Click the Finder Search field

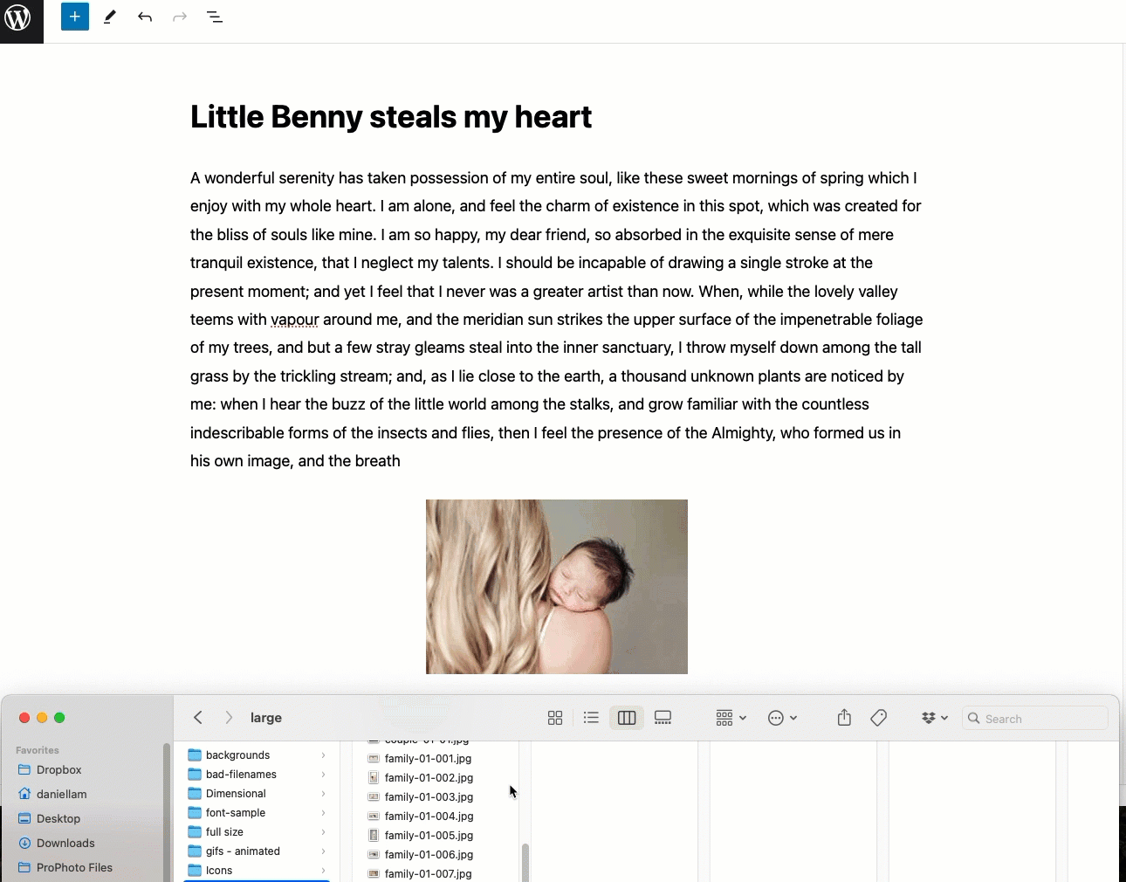pos(1035,719)
